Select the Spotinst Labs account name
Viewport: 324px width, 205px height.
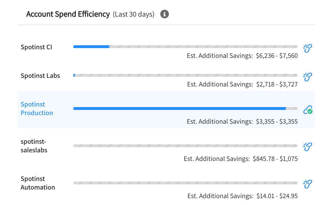(40, 76)
